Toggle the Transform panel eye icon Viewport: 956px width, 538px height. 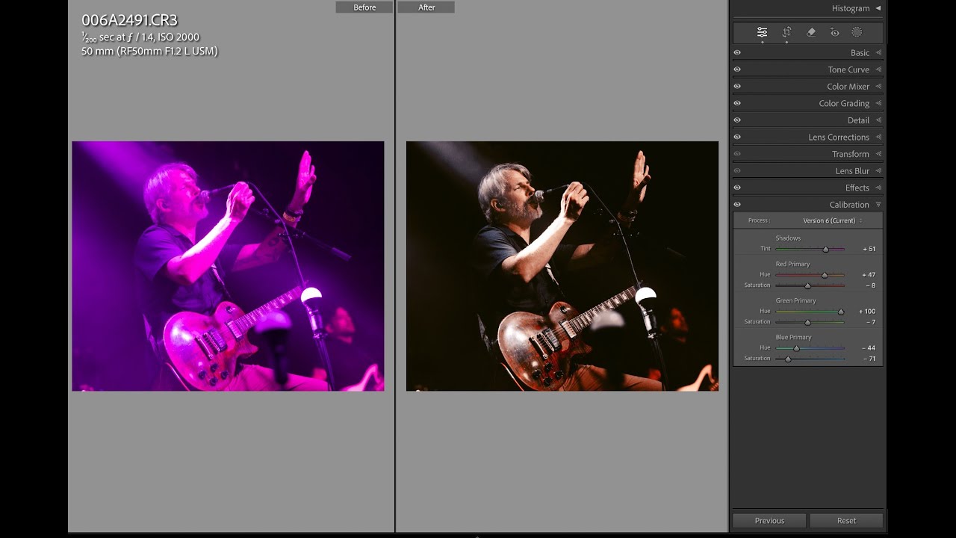(x=737, y=154)
